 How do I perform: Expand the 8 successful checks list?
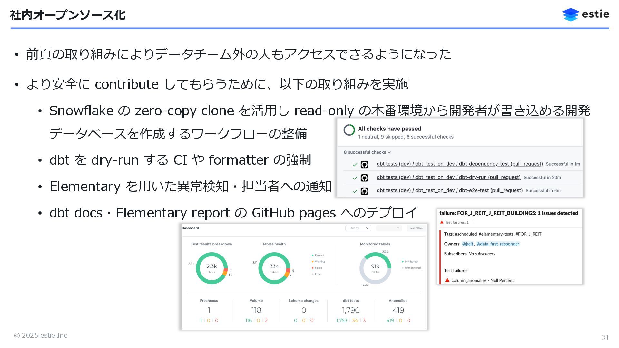367,152
